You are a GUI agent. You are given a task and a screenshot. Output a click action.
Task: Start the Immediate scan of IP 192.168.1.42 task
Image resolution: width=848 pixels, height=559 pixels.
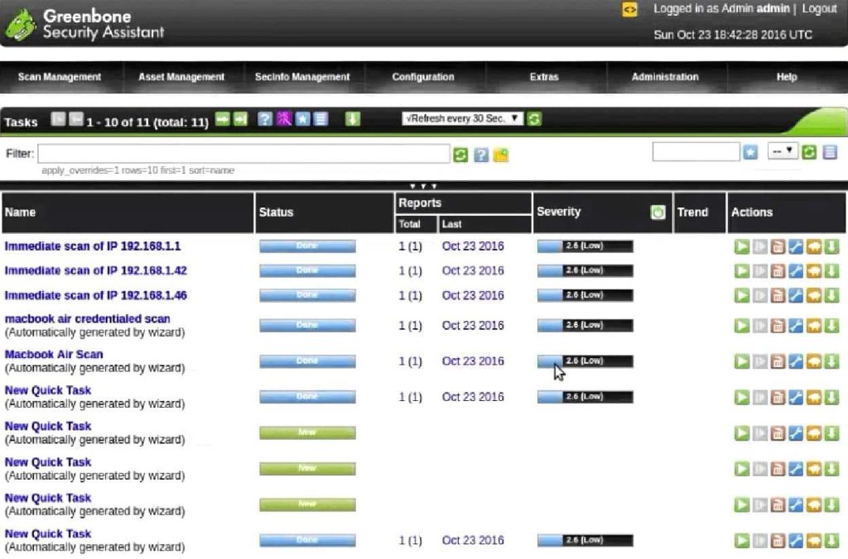tap(742, 271)
